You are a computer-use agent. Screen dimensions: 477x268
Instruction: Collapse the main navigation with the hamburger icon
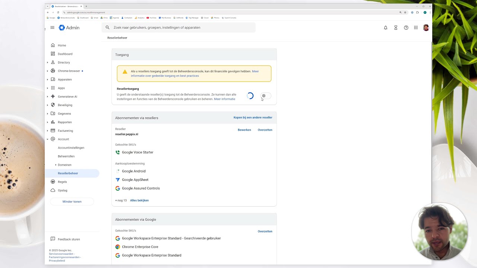coord(52,28)
